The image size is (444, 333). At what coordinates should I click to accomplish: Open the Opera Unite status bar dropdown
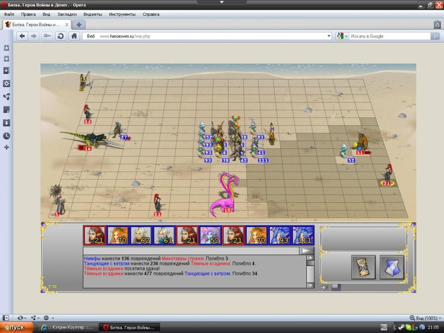pos(35,318)
